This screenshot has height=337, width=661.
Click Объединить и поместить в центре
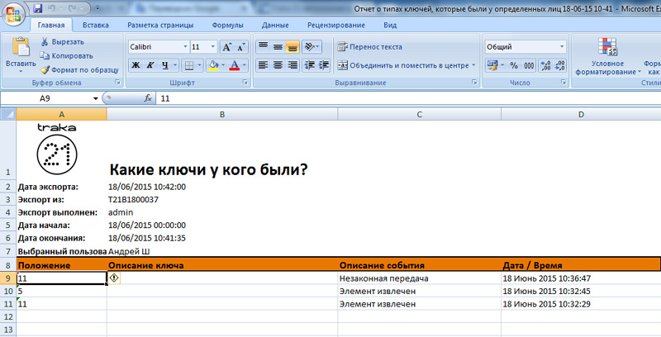pos(403,65)
